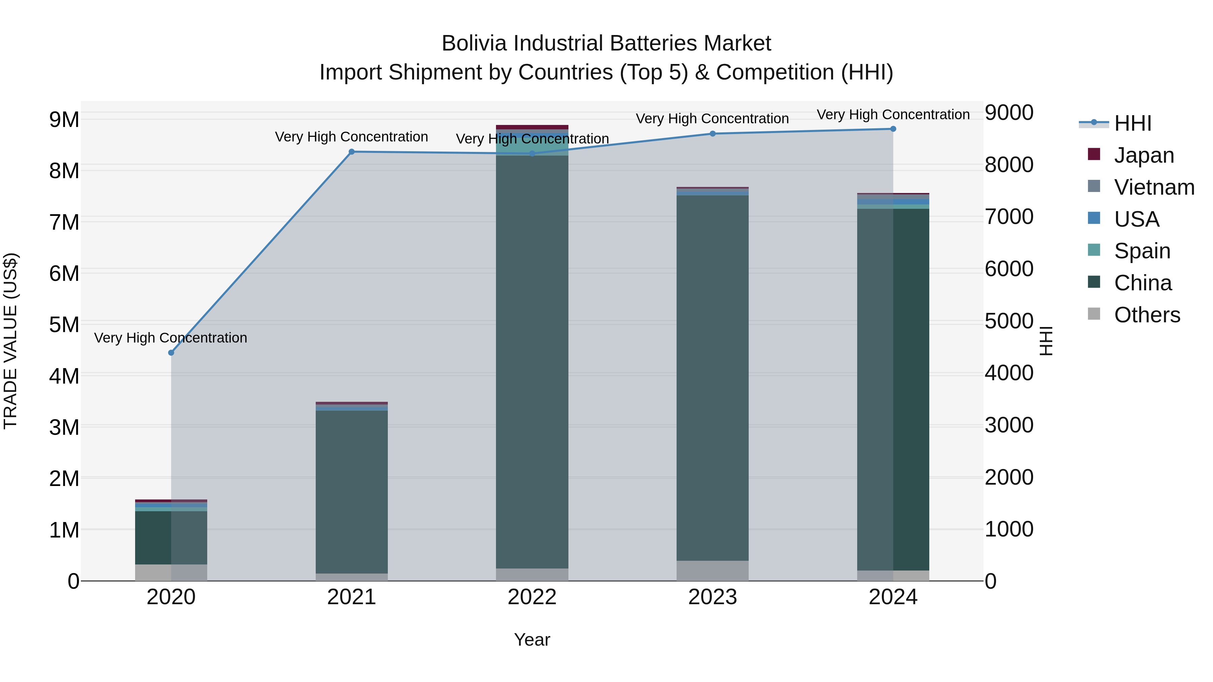Toggle the HHI line legend entry

(x=1115, y=123)
